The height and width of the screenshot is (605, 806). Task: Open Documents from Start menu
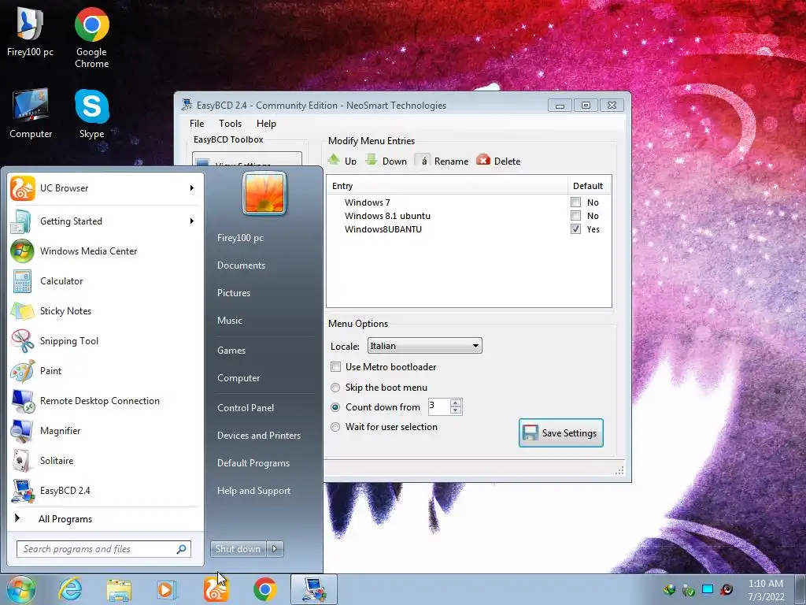pos(241,265)
